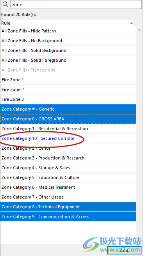Select Zone Category # - Generic rule

[68, 109]
